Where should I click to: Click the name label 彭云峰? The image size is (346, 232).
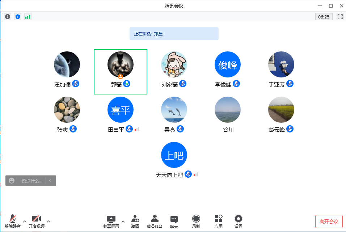click(x=277, y=130)
